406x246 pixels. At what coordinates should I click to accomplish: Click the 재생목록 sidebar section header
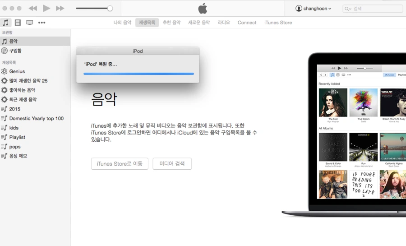9,62
